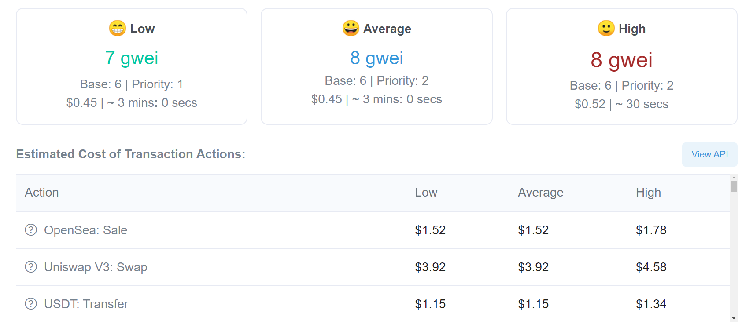The image size is (753, 335).
Task: Click the smiley emoji beside Average
Action: tap(351, 28)
